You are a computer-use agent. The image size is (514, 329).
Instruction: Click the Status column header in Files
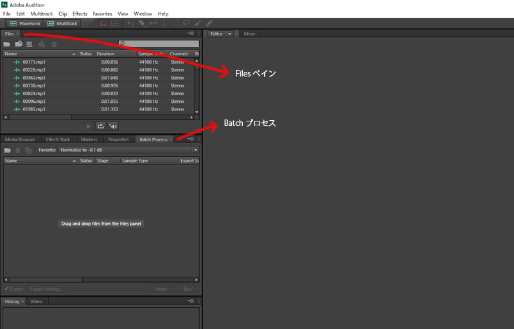[85, 54]
